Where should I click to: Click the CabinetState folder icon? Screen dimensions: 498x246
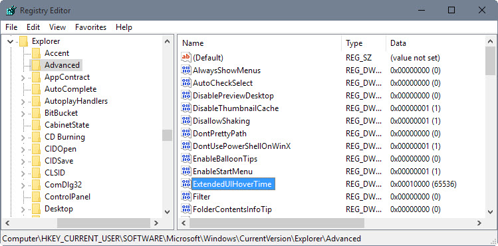[36, 125]
